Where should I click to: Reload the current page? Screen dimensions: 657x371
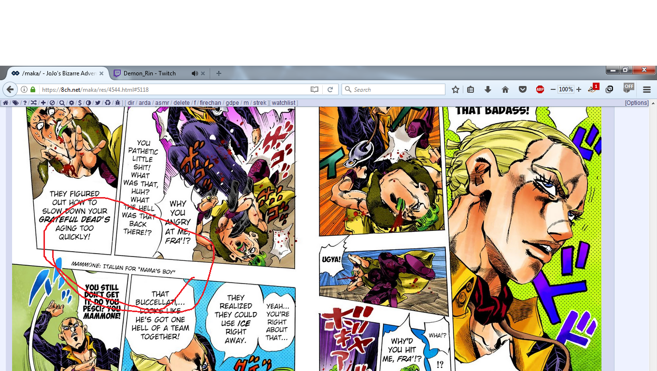(330, 89)
